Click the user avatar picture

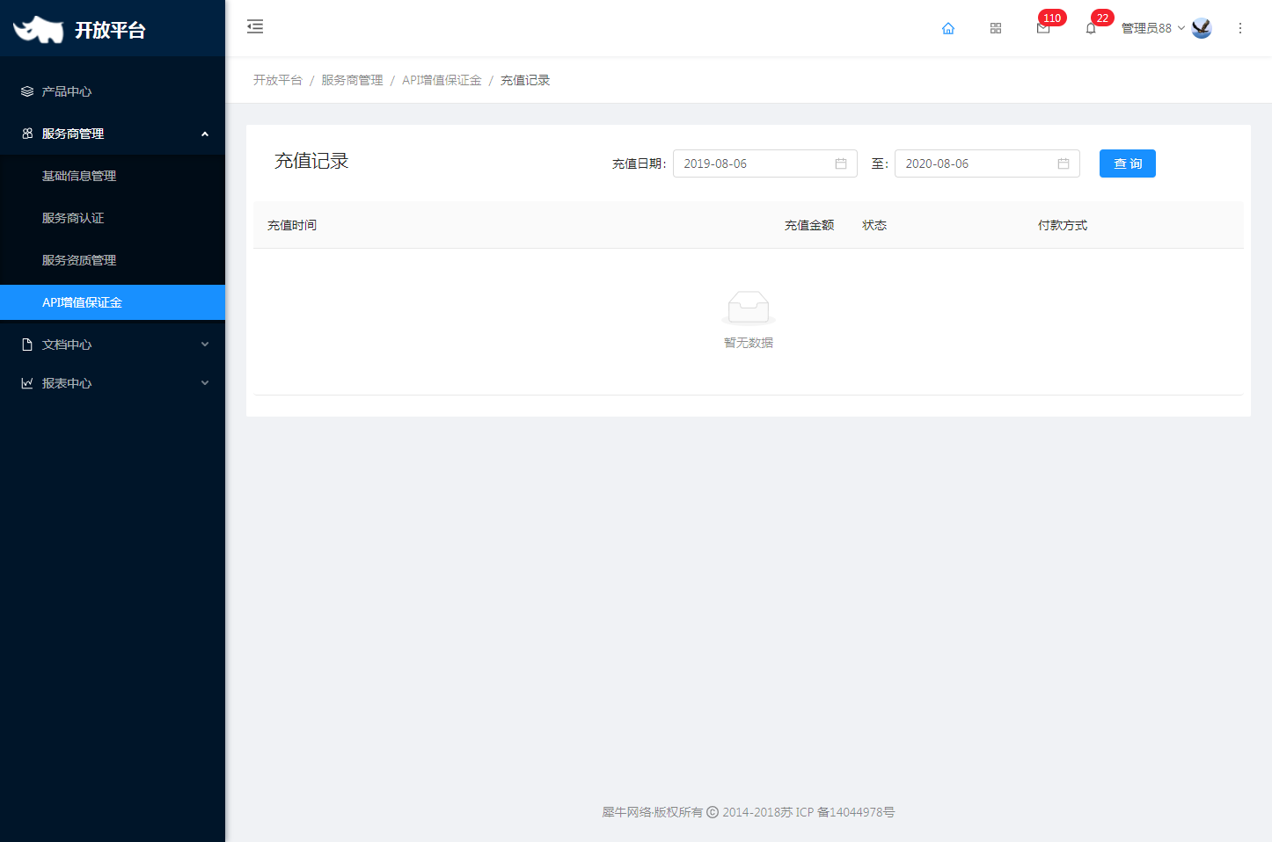click(1202, 28)
